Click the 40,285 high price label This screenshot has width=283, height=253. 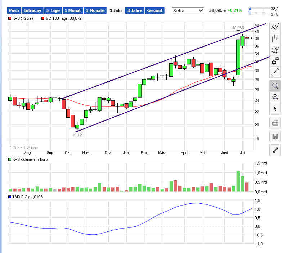coord(238,28)
